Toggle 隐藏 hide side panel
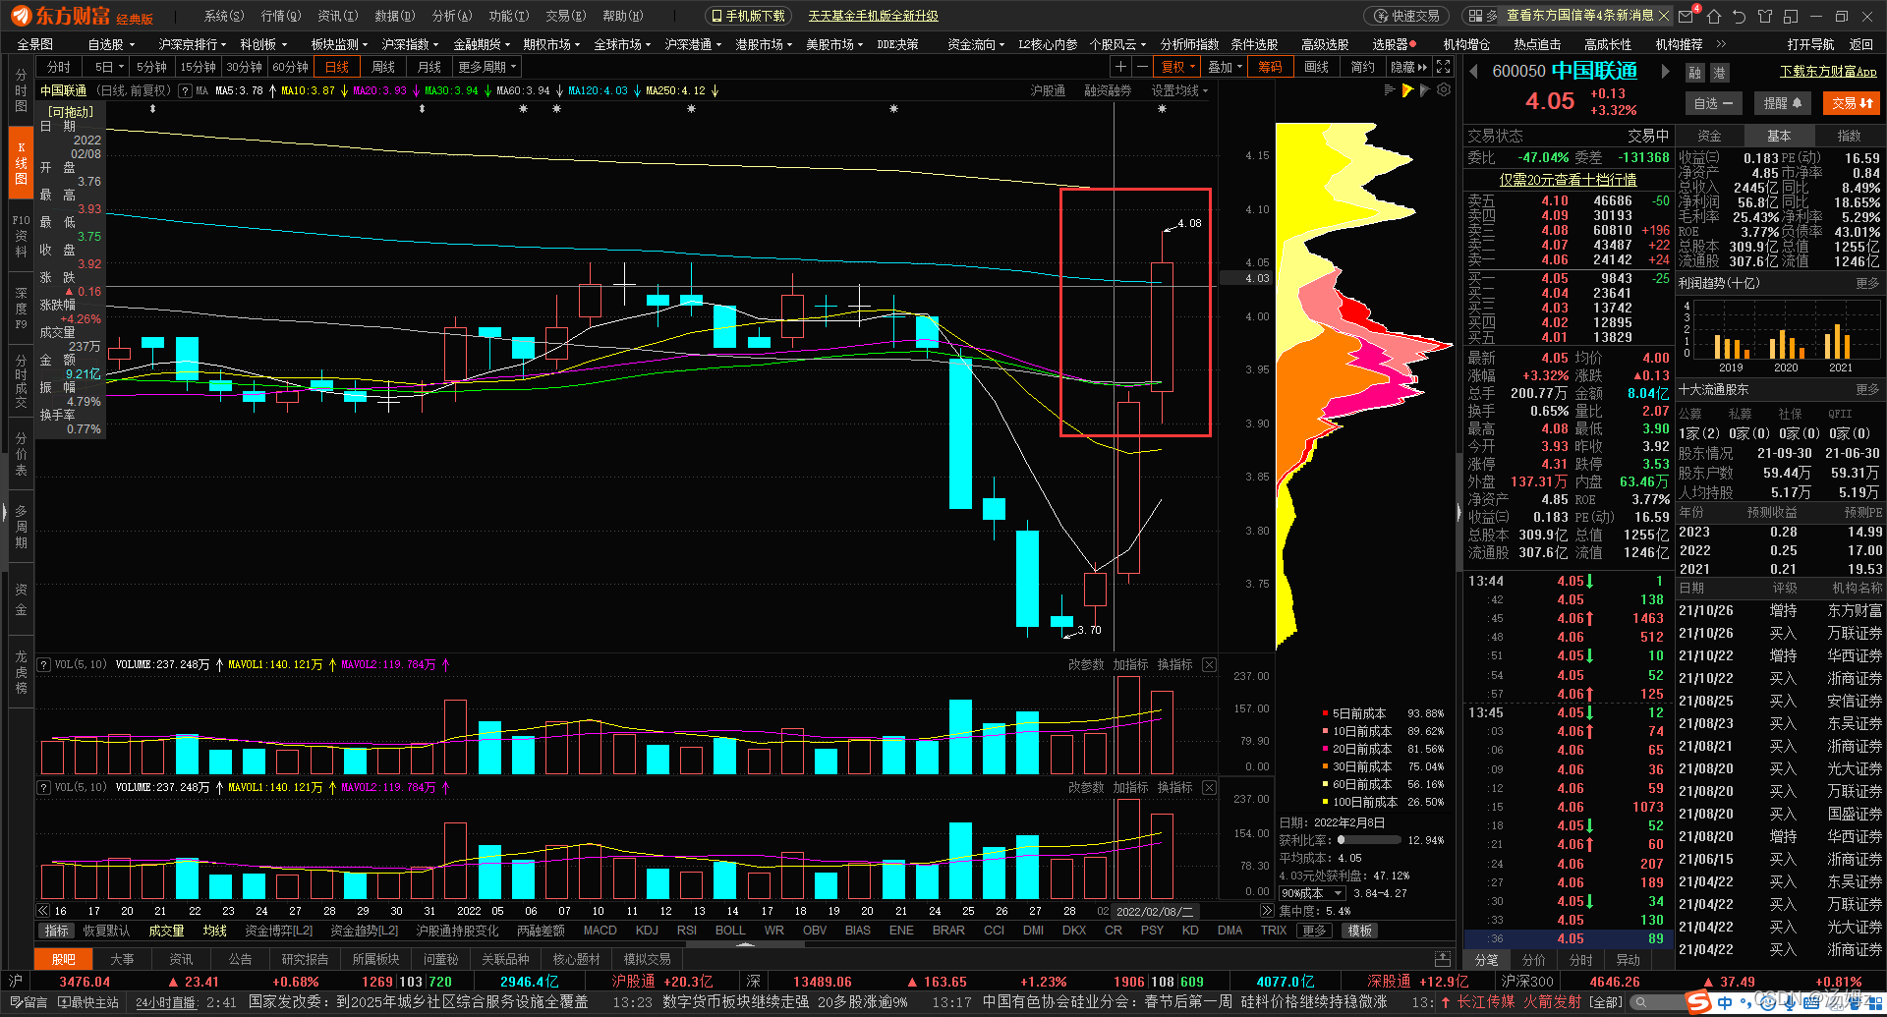 tap(1408, 67)
